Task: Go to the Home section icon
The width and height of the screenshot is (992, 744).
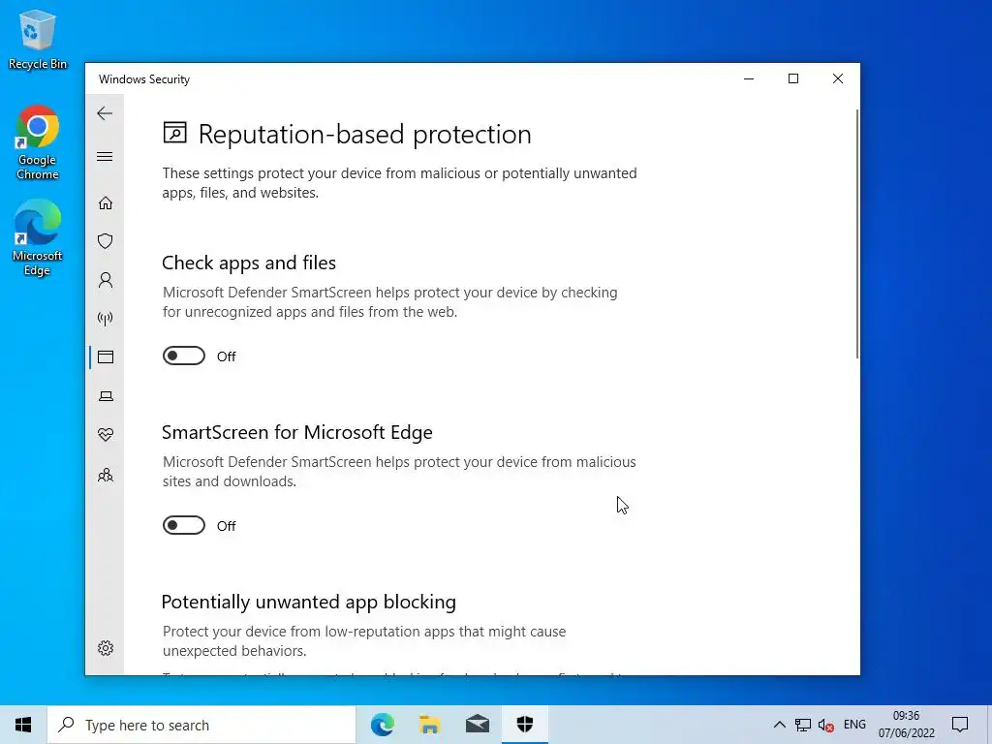Action: 106,202
